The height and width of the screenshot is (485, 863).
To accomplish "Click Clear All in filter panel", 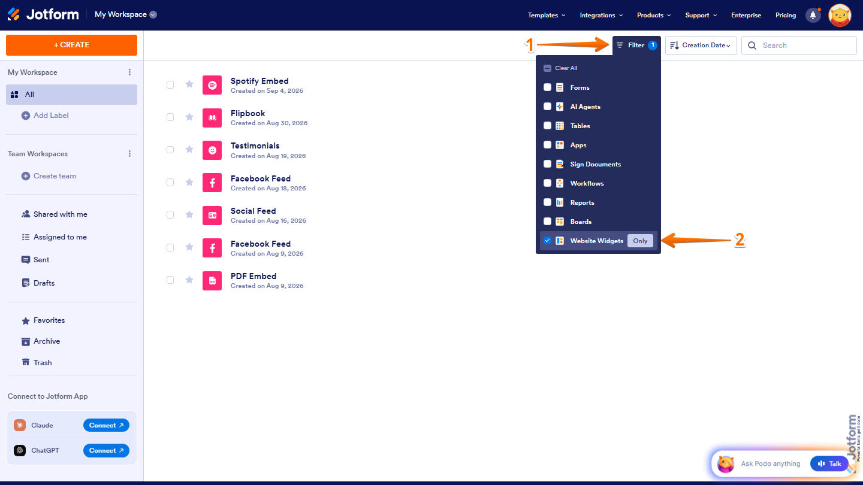I will coord(560,68).
